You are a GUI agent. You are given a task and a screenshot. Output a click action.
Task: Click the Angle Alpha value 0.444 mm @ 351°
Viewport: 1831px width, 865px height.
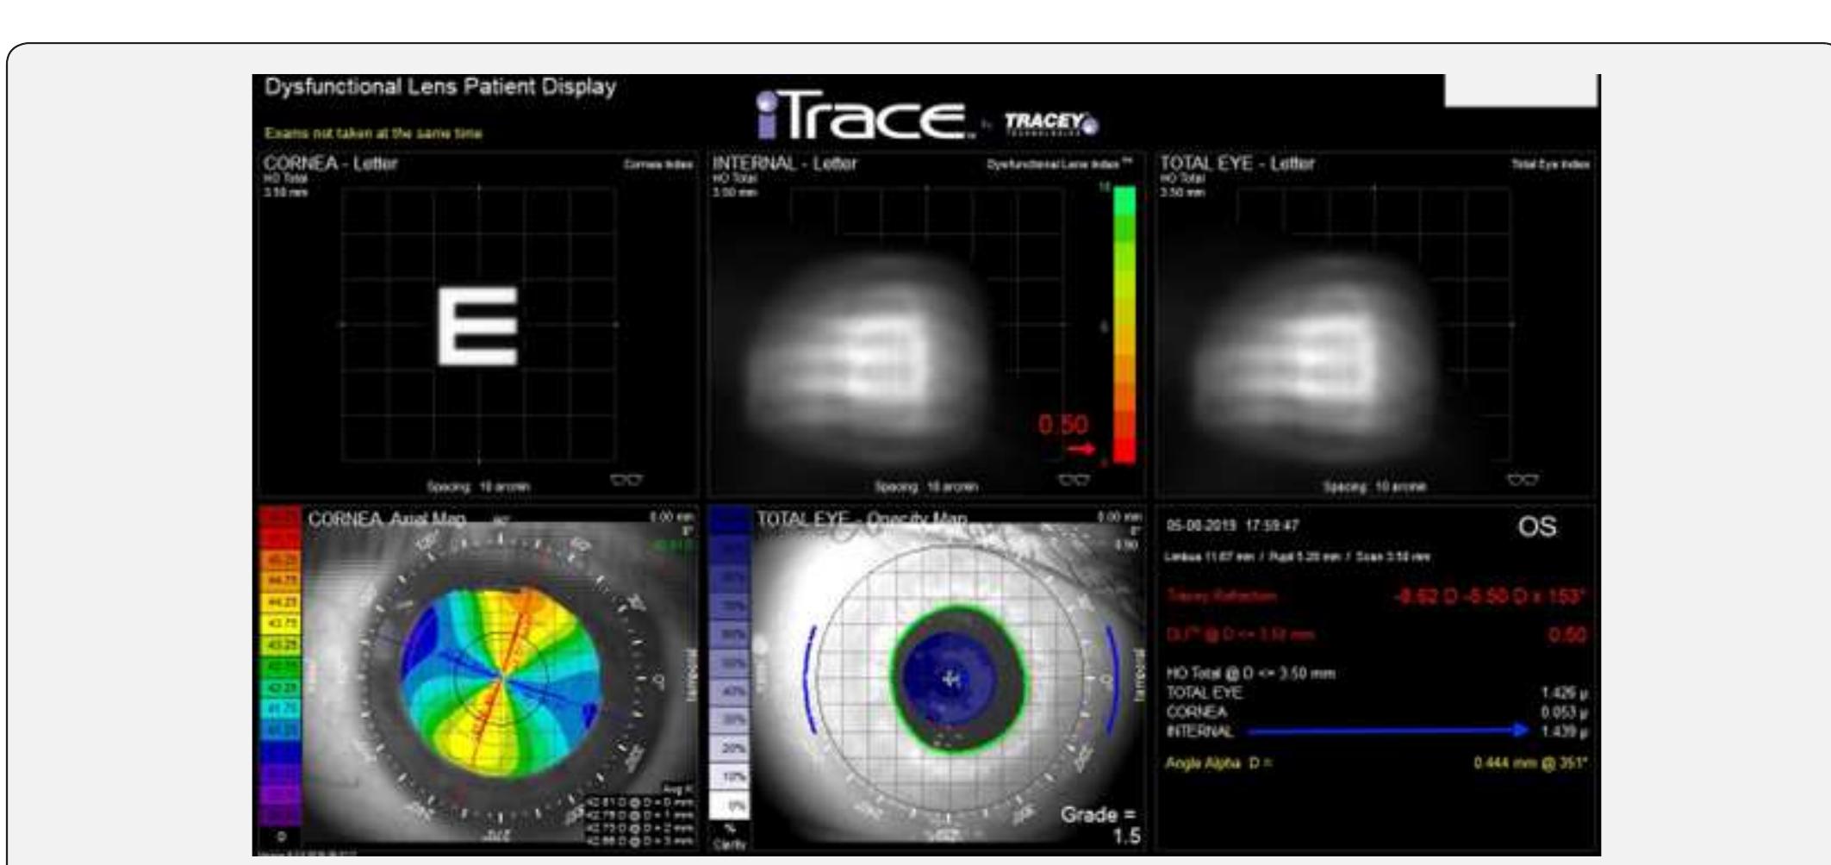1531,763
